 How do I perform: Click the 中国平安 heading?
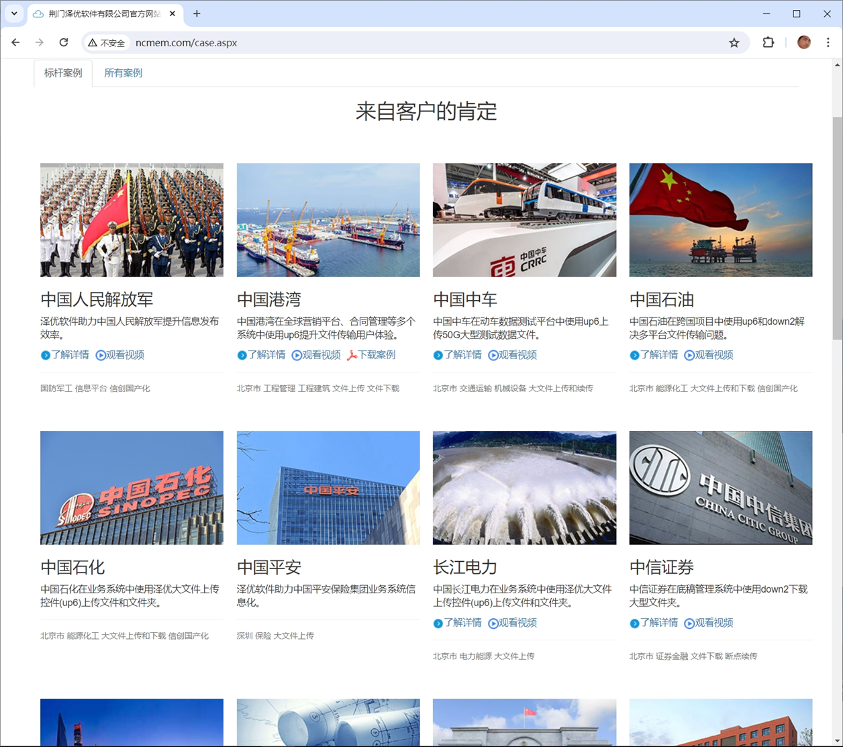click(269, 567)
